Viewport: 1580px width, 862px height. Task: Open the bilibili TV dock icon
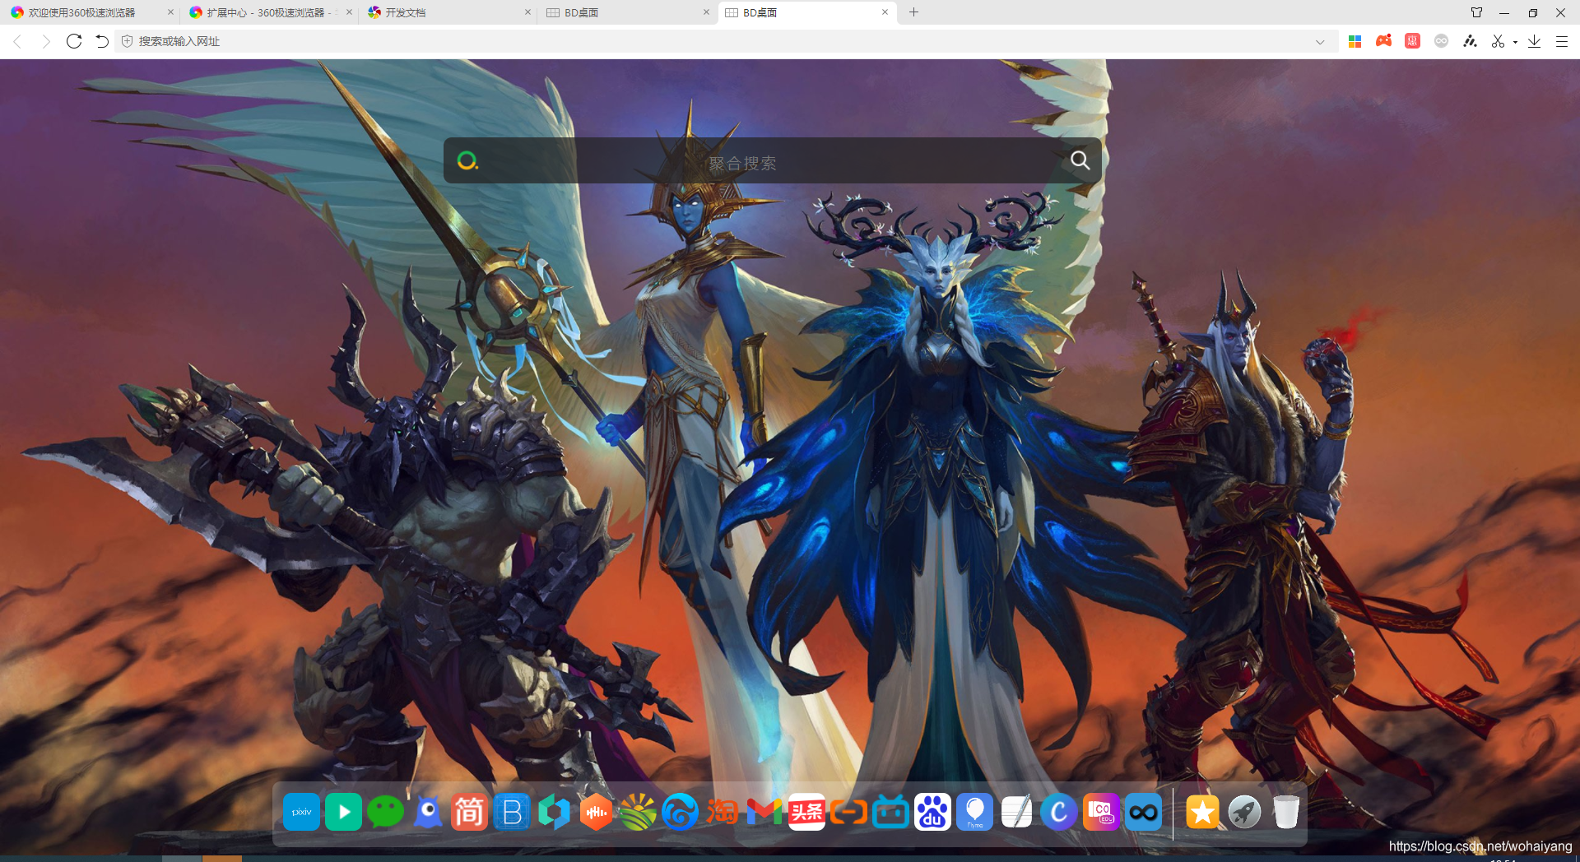pyautogui.click(x=890, y=812)
